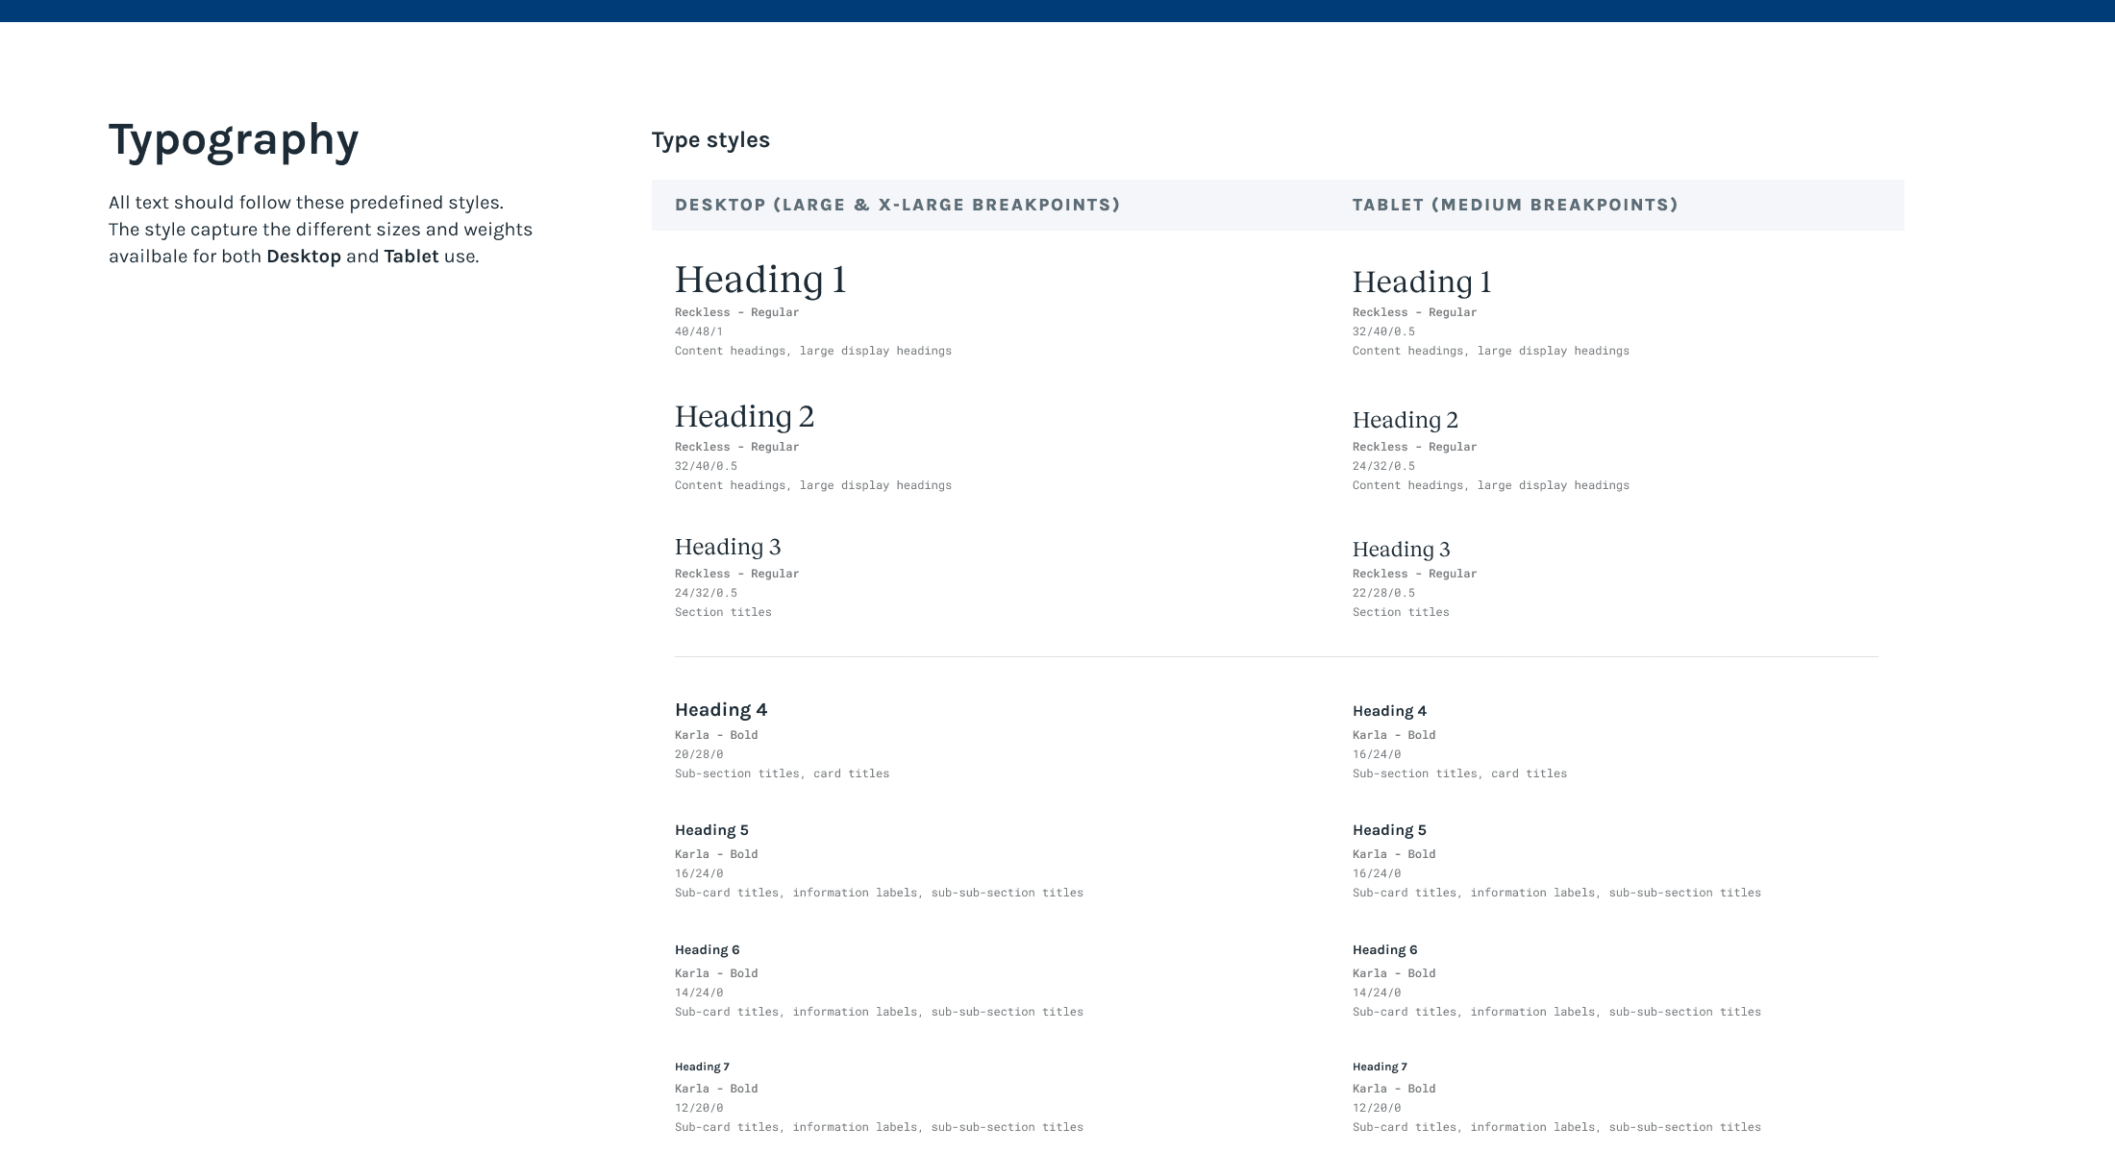Click the bold Desktop word in description

[x=304, y=257]
